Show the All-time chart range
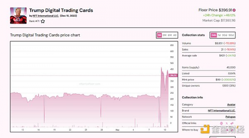This screenshot has width=249, height=138. pos(175,35)
